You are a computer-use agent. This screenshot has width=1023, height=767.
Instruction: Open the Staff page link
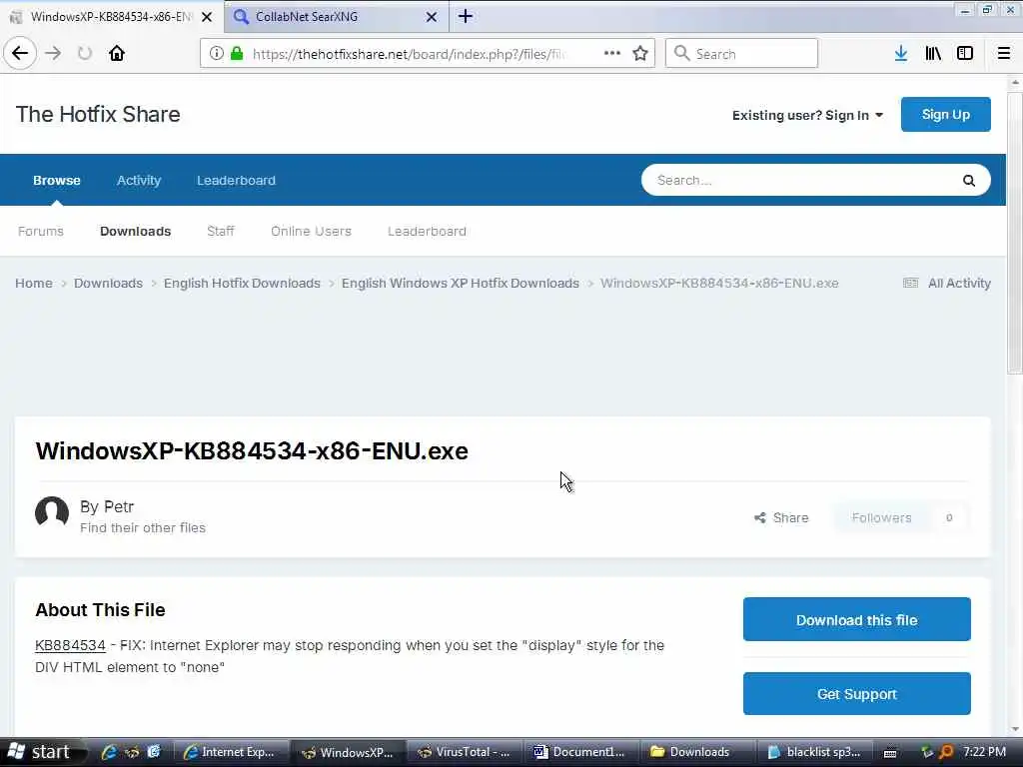221,232
